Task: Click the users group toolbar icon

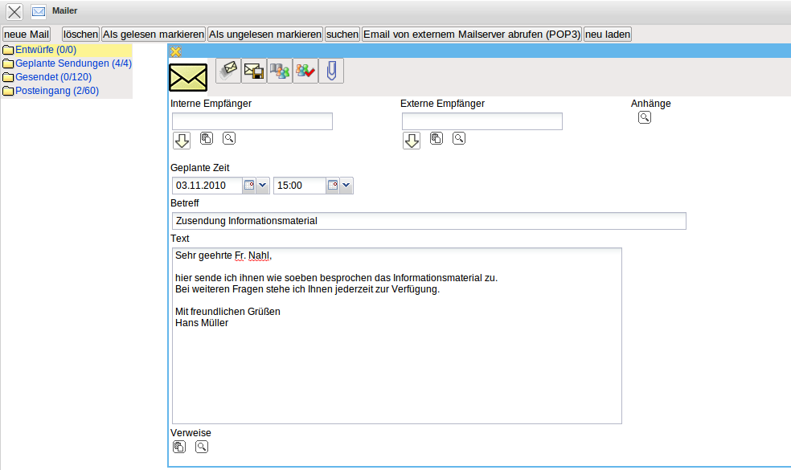Action: click(x=280, y=71)
